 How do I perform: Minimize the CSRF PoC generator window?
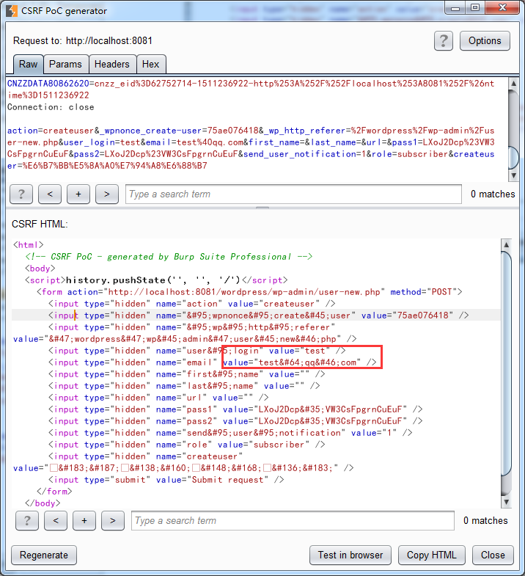click(x=455, y=7)
